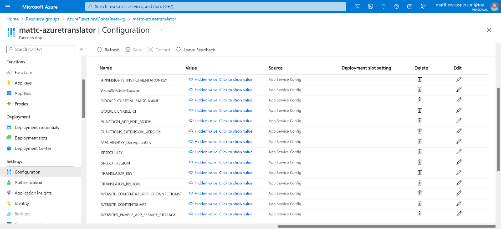The width and height of the screenshot is (501, 229).
Task: Reveal the DOCKER_CUSTOM_IMAGE_NAME hidden value
Action: point(220,100)
